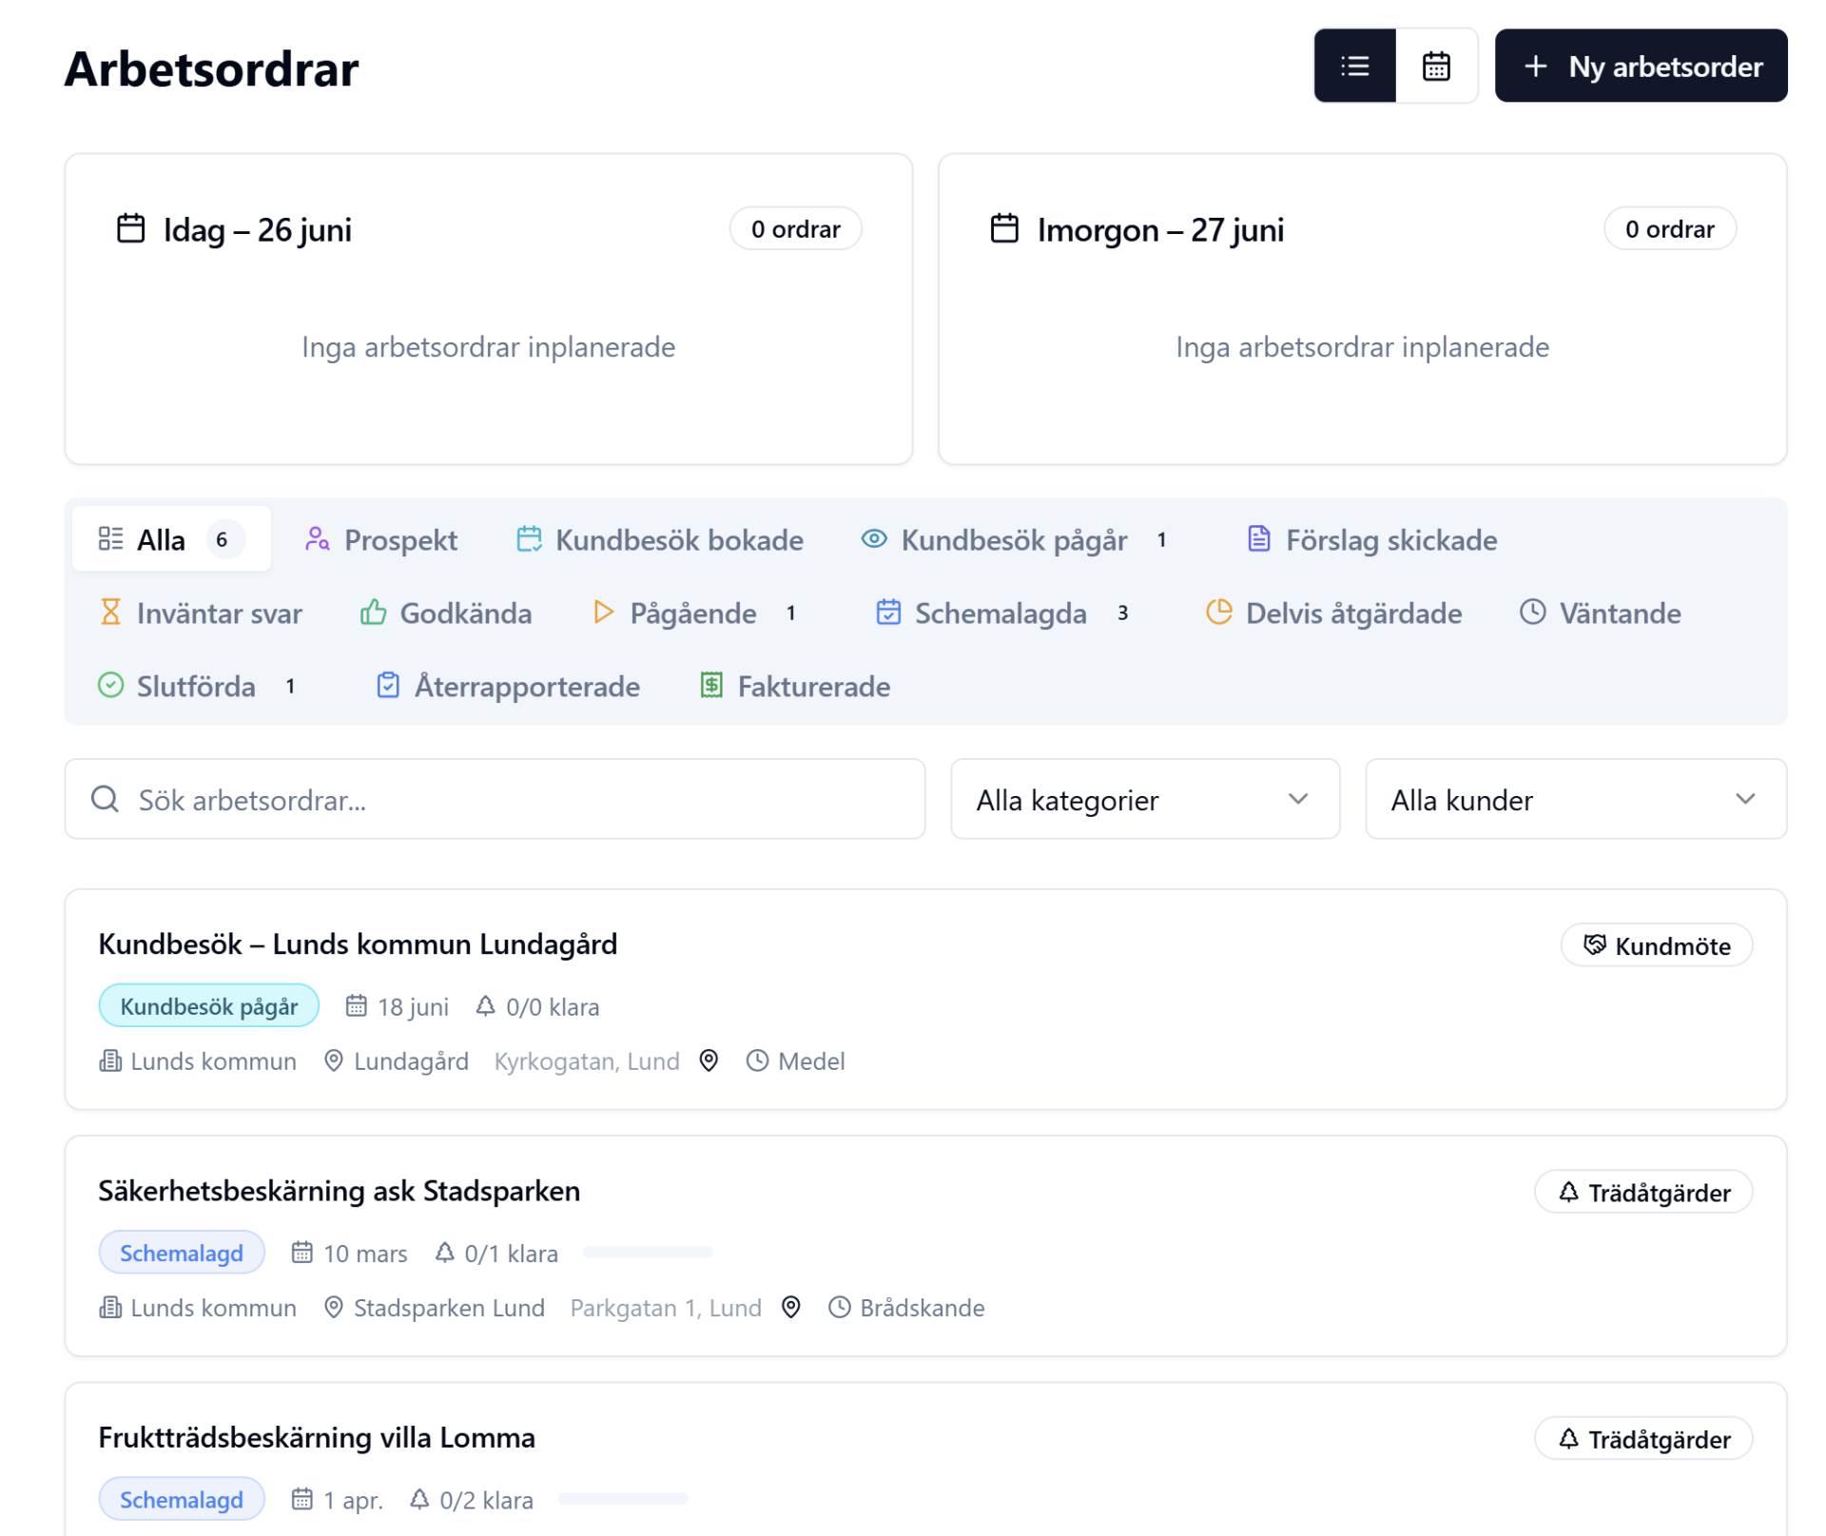
Task: Click the calendar icon beside Imorgon – 27 juni
Action: click(1004, 229)
